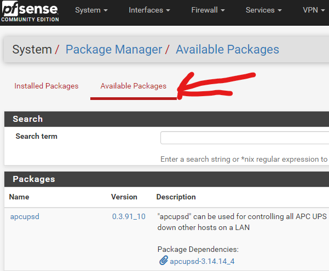Focus the Search term input field
The width and height of the screenshot is (329, 271).
(x=245, y=138)
